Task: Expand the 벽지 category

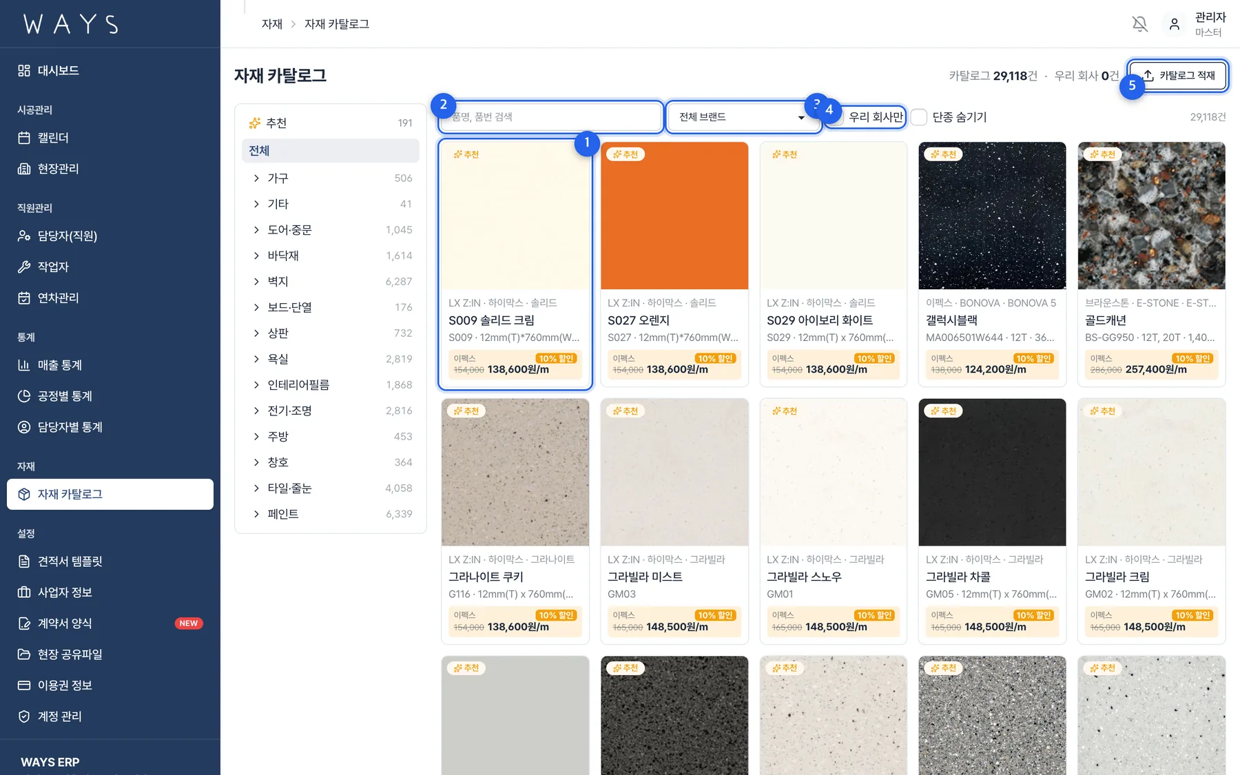Action: 256,282
